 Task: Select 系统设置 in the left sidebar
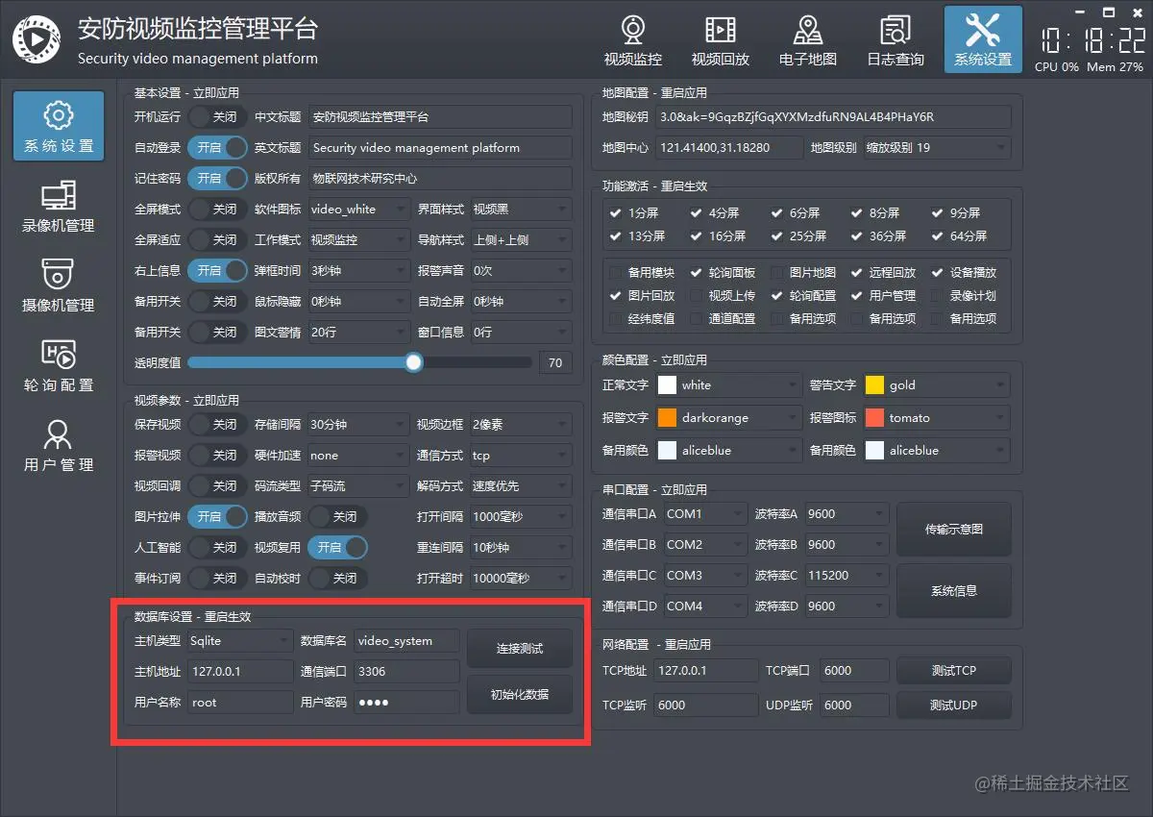coord(60,126)
